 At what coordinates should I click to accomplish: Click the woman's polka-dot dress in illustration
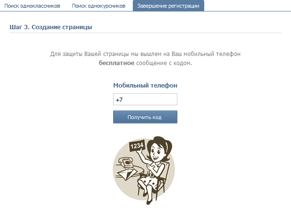[152, 176]
